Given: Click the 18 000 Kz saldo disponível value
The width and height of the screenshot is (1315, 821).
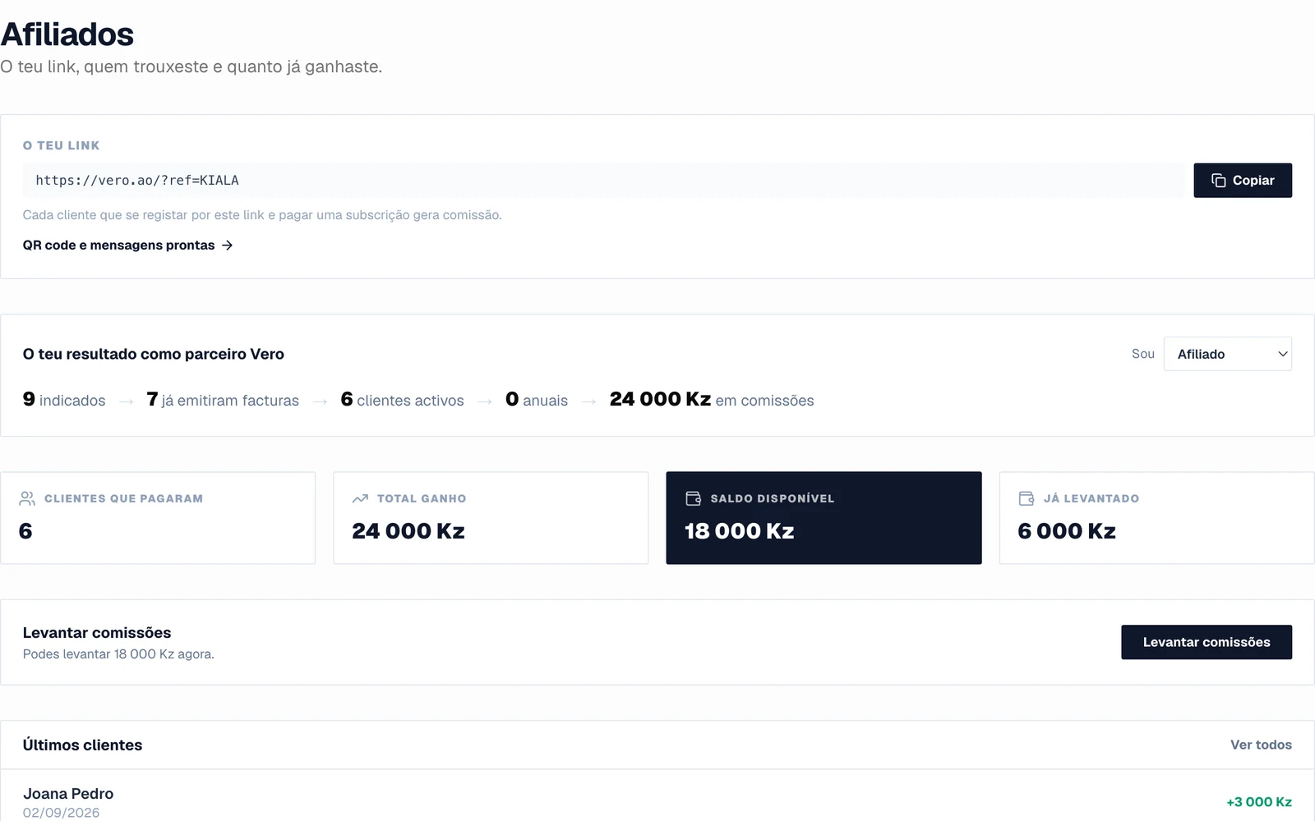Looking at the screenshot, I should pyautogui.click(x=740, y=531).
